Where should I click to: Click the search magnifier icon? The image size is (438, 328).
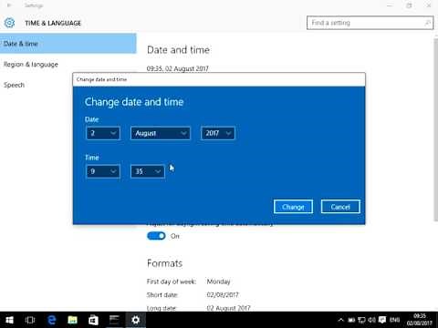427,23
